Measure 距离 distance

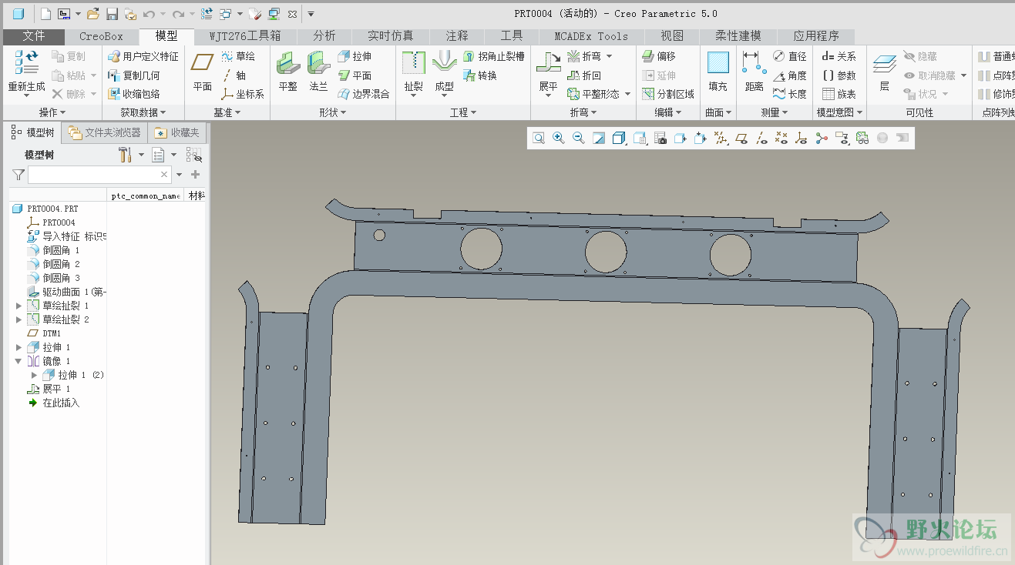pos(754,71)
